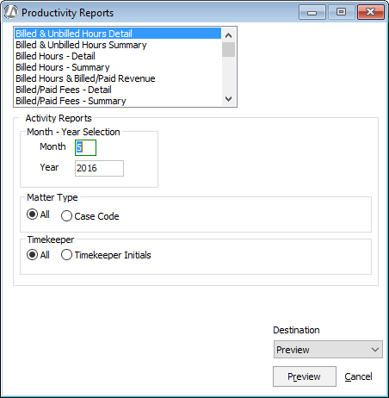Click the list scroll up arrow

coord(229,35)
